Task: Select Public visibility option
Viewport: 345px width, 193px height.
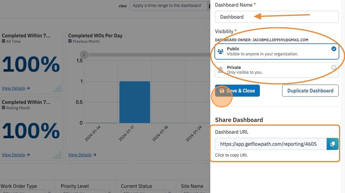Action: point(277,51)
